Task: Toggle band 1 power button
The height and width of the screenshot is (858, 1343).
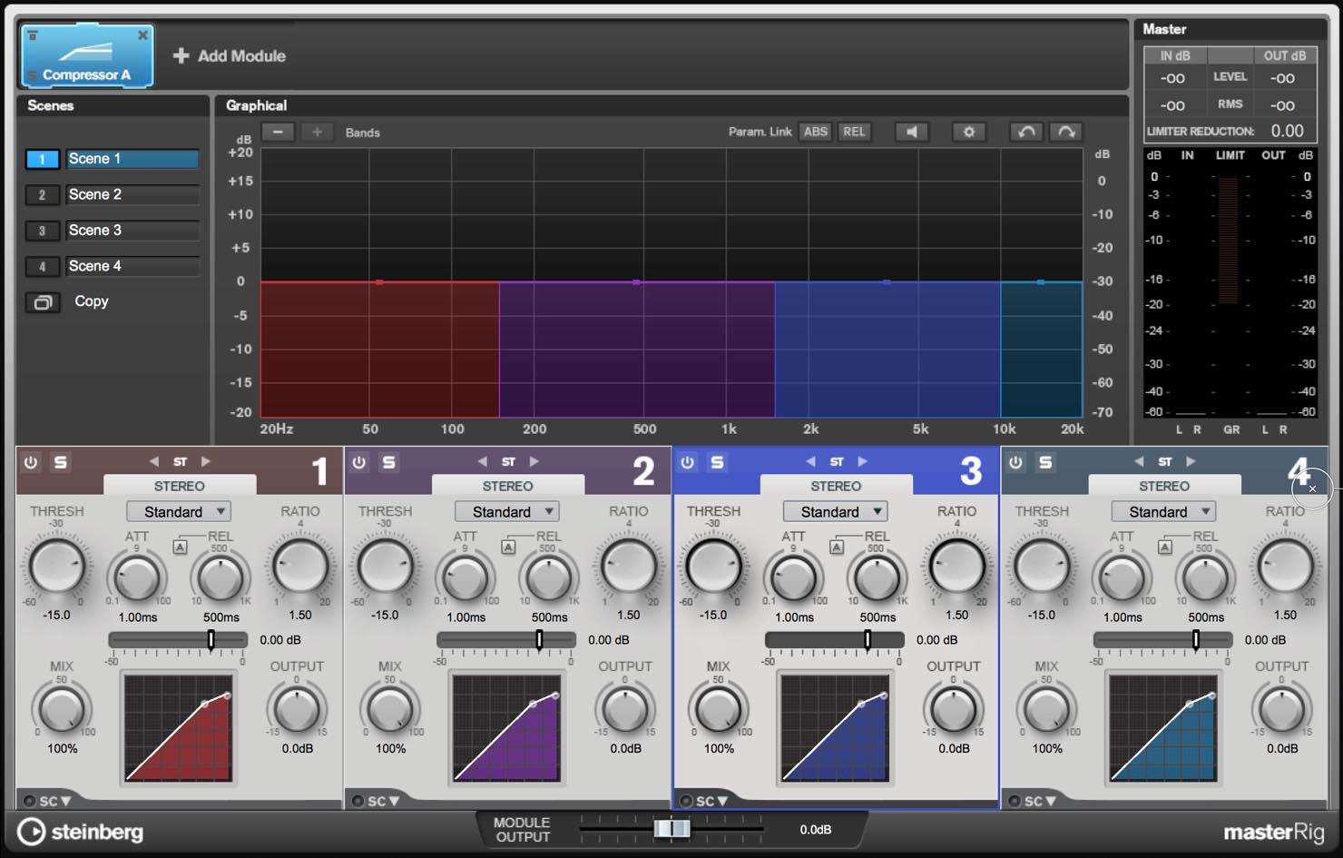Action: tap(31, 462)
